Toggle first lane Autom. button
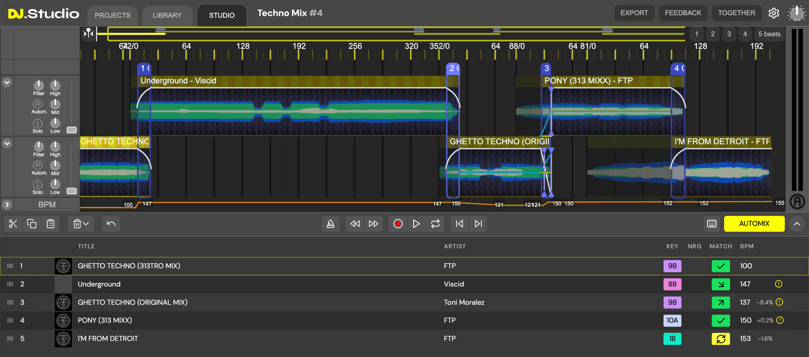The image size is (809, 357). [38, 104]
